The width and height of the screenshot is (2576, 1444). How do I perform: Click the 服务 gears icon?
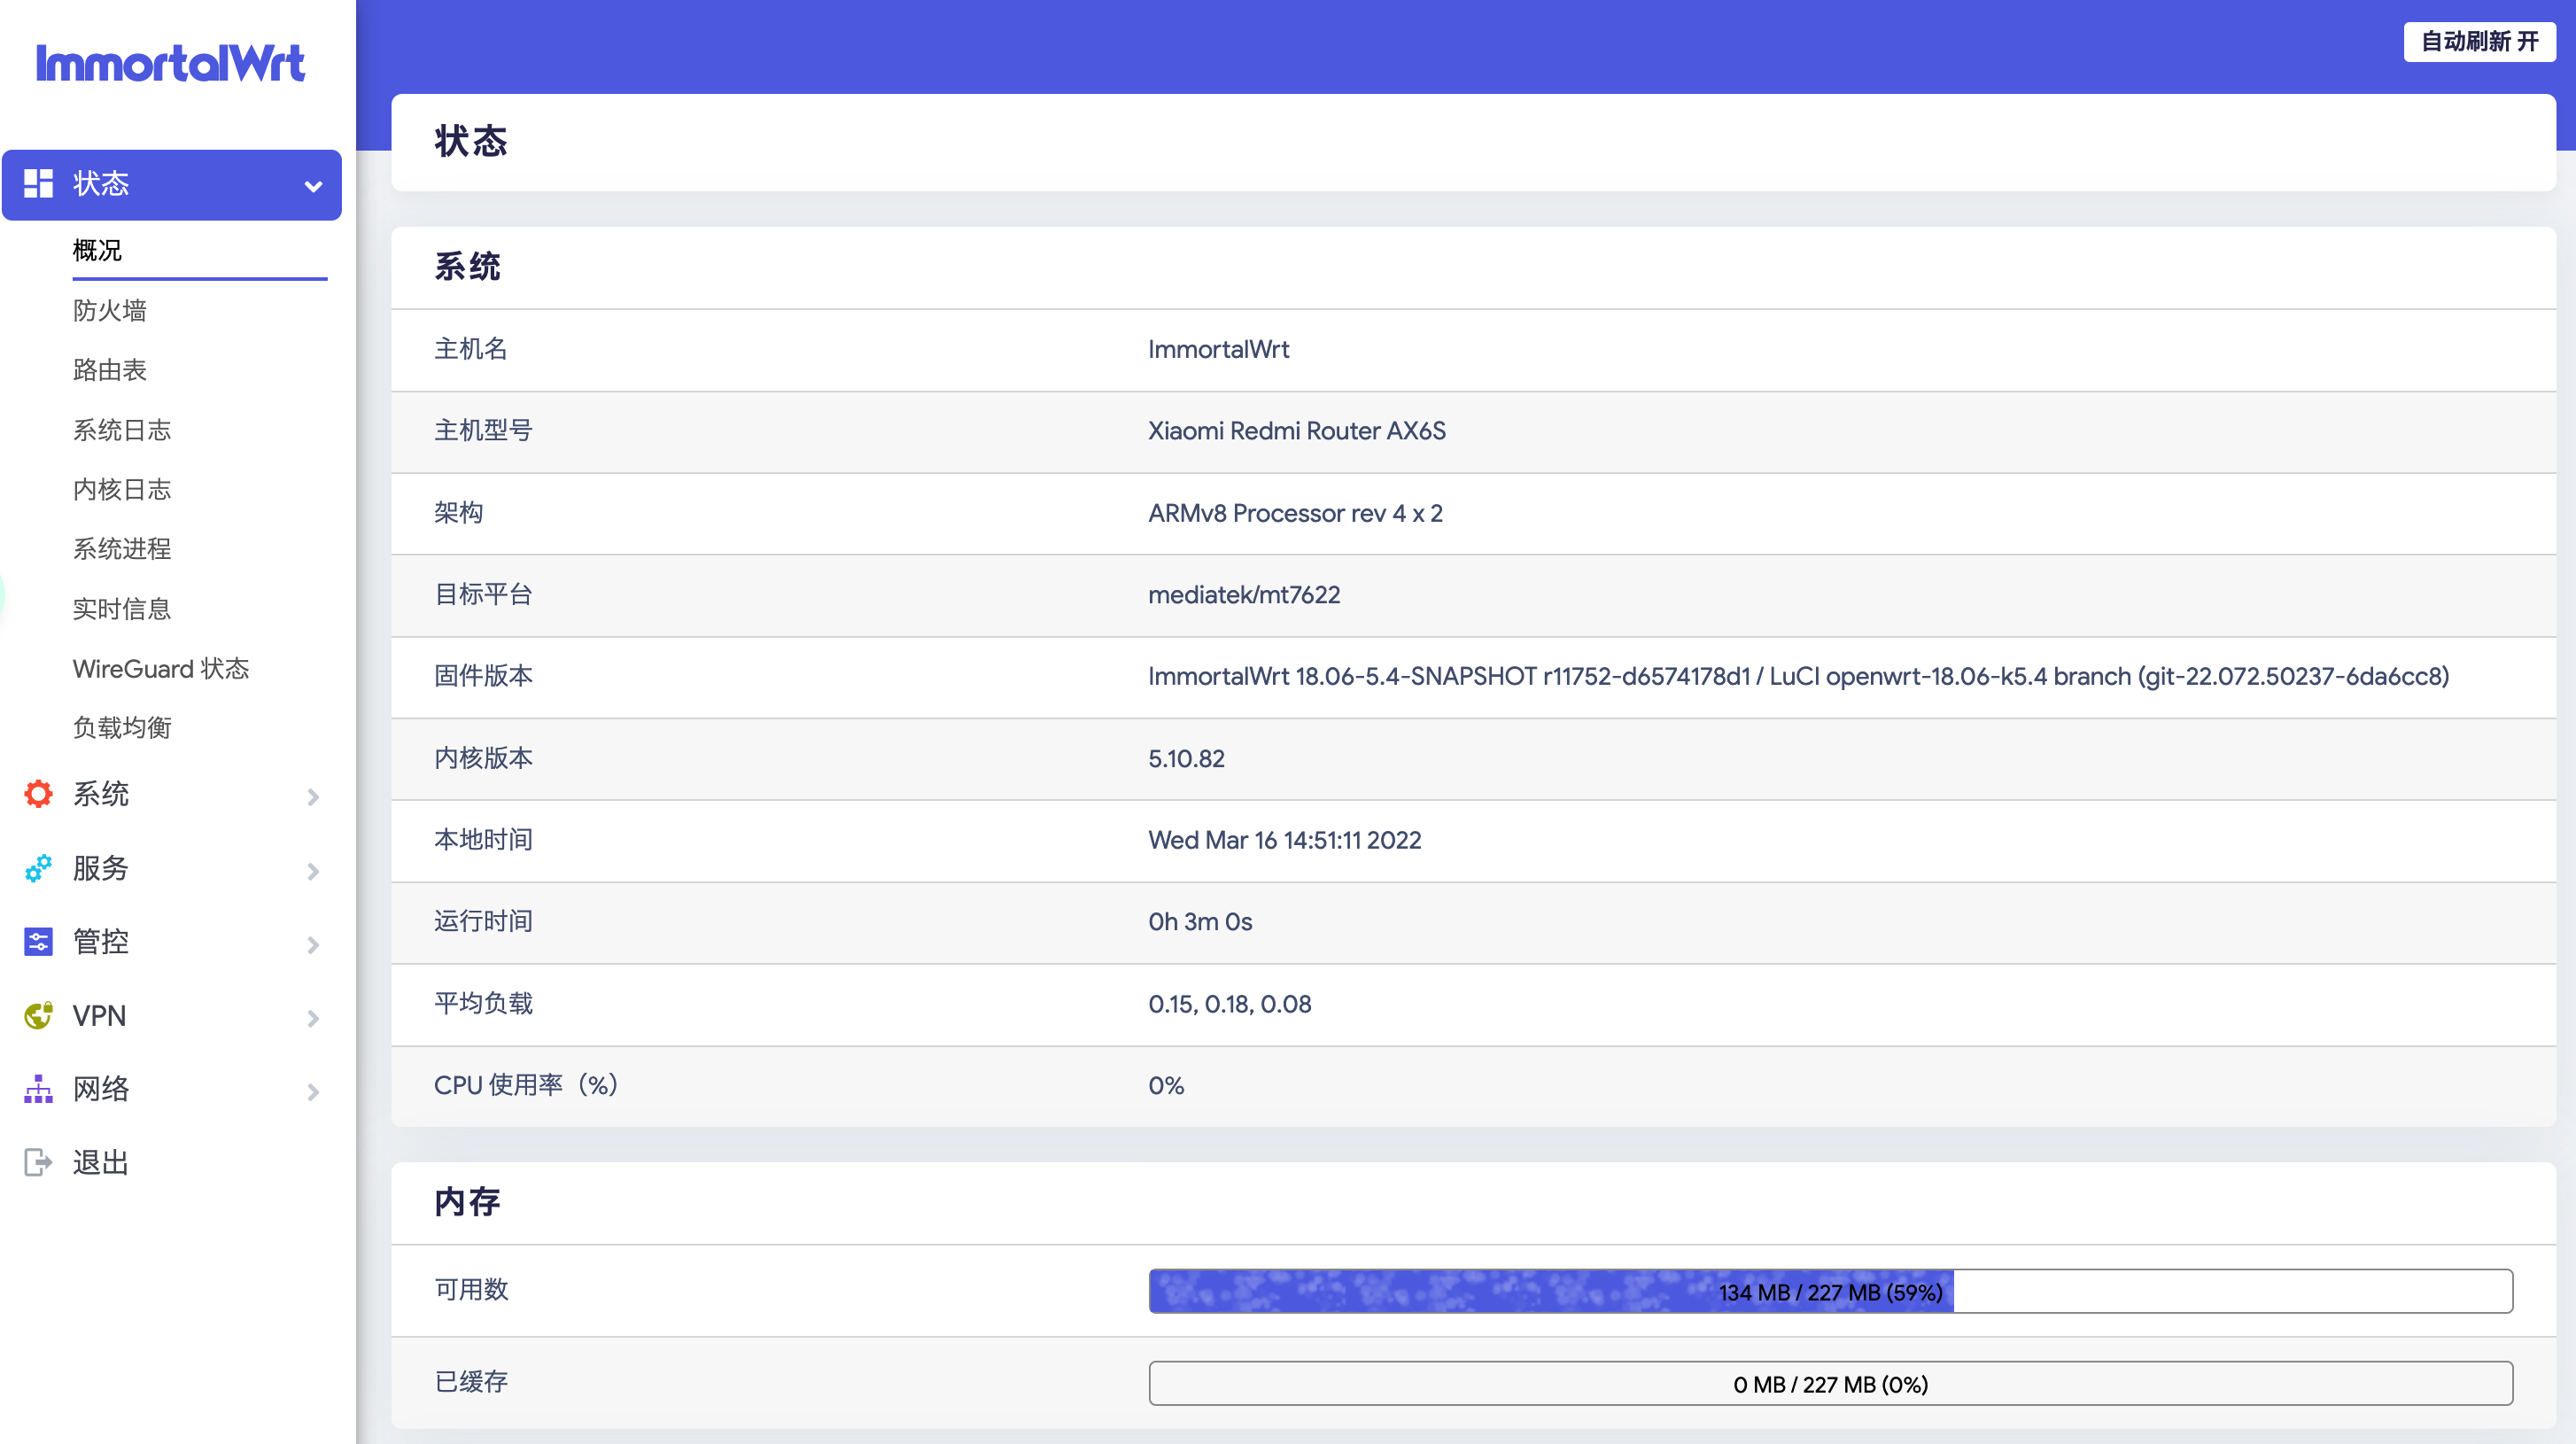click(38, 868)
